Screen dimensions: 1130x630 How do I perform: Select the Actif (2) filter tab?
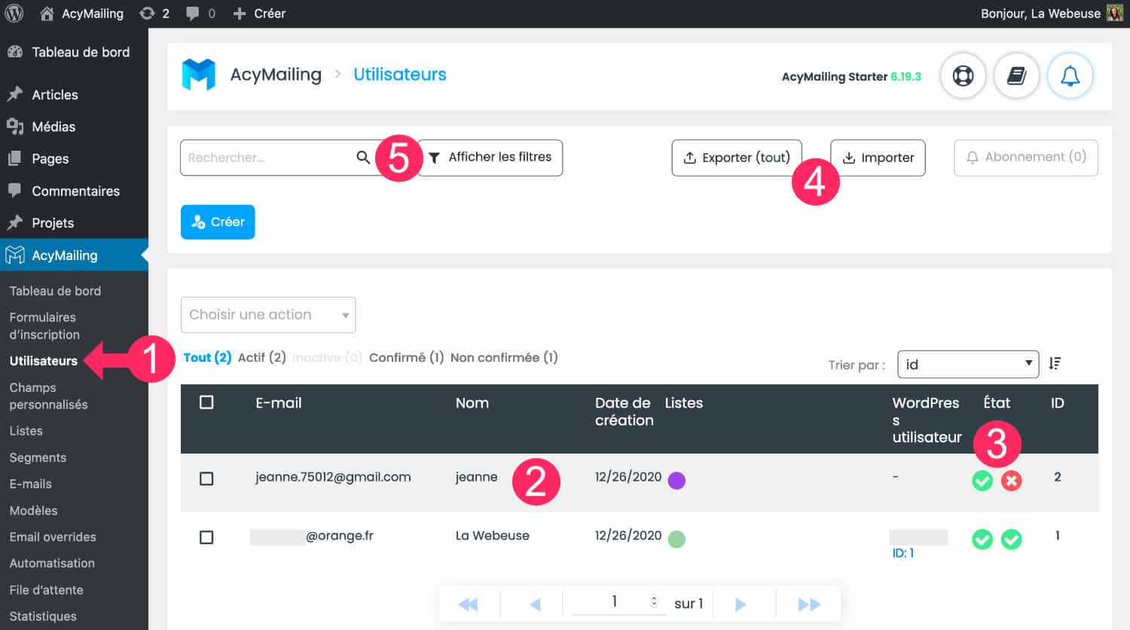click(x=262, y=357)
